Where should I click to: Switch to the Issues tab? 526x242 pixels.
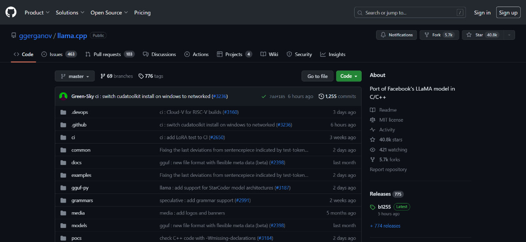(59, 54)
